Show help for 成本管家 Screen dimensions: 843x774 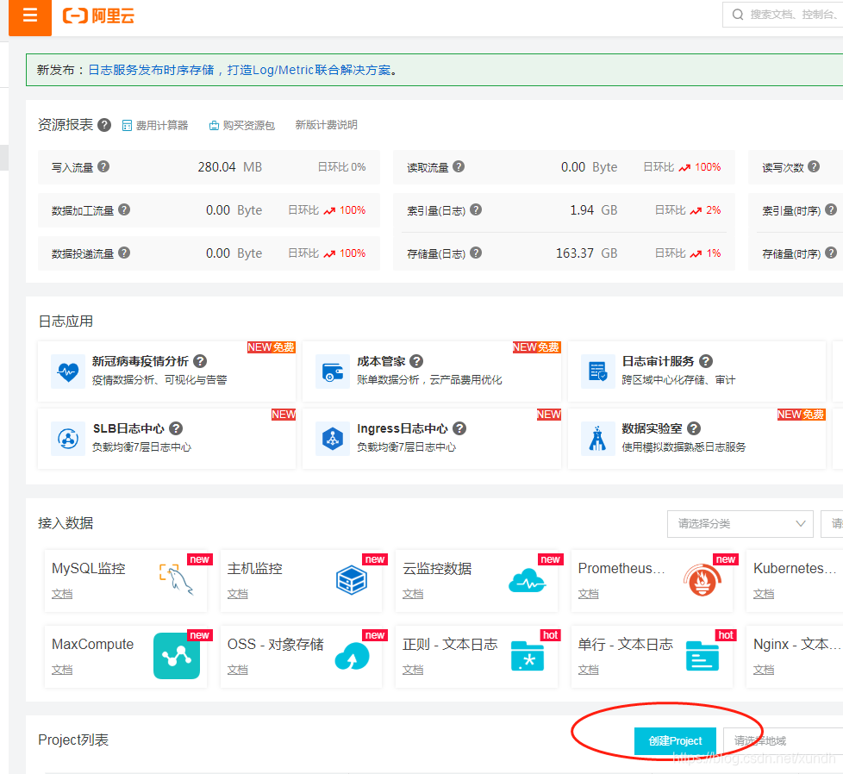tap(416, 361)
